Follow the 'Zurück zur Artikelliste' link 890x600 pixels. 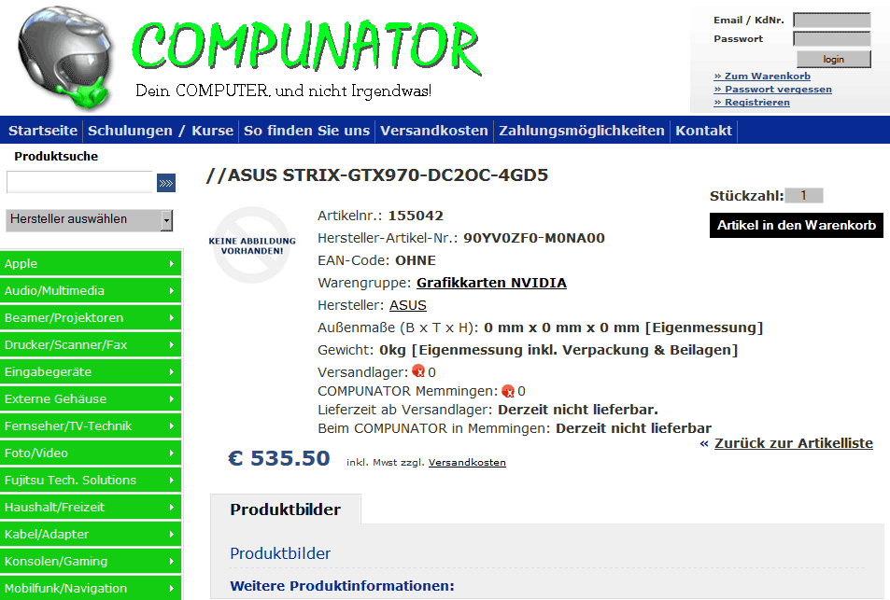click(x=793, y=443)
